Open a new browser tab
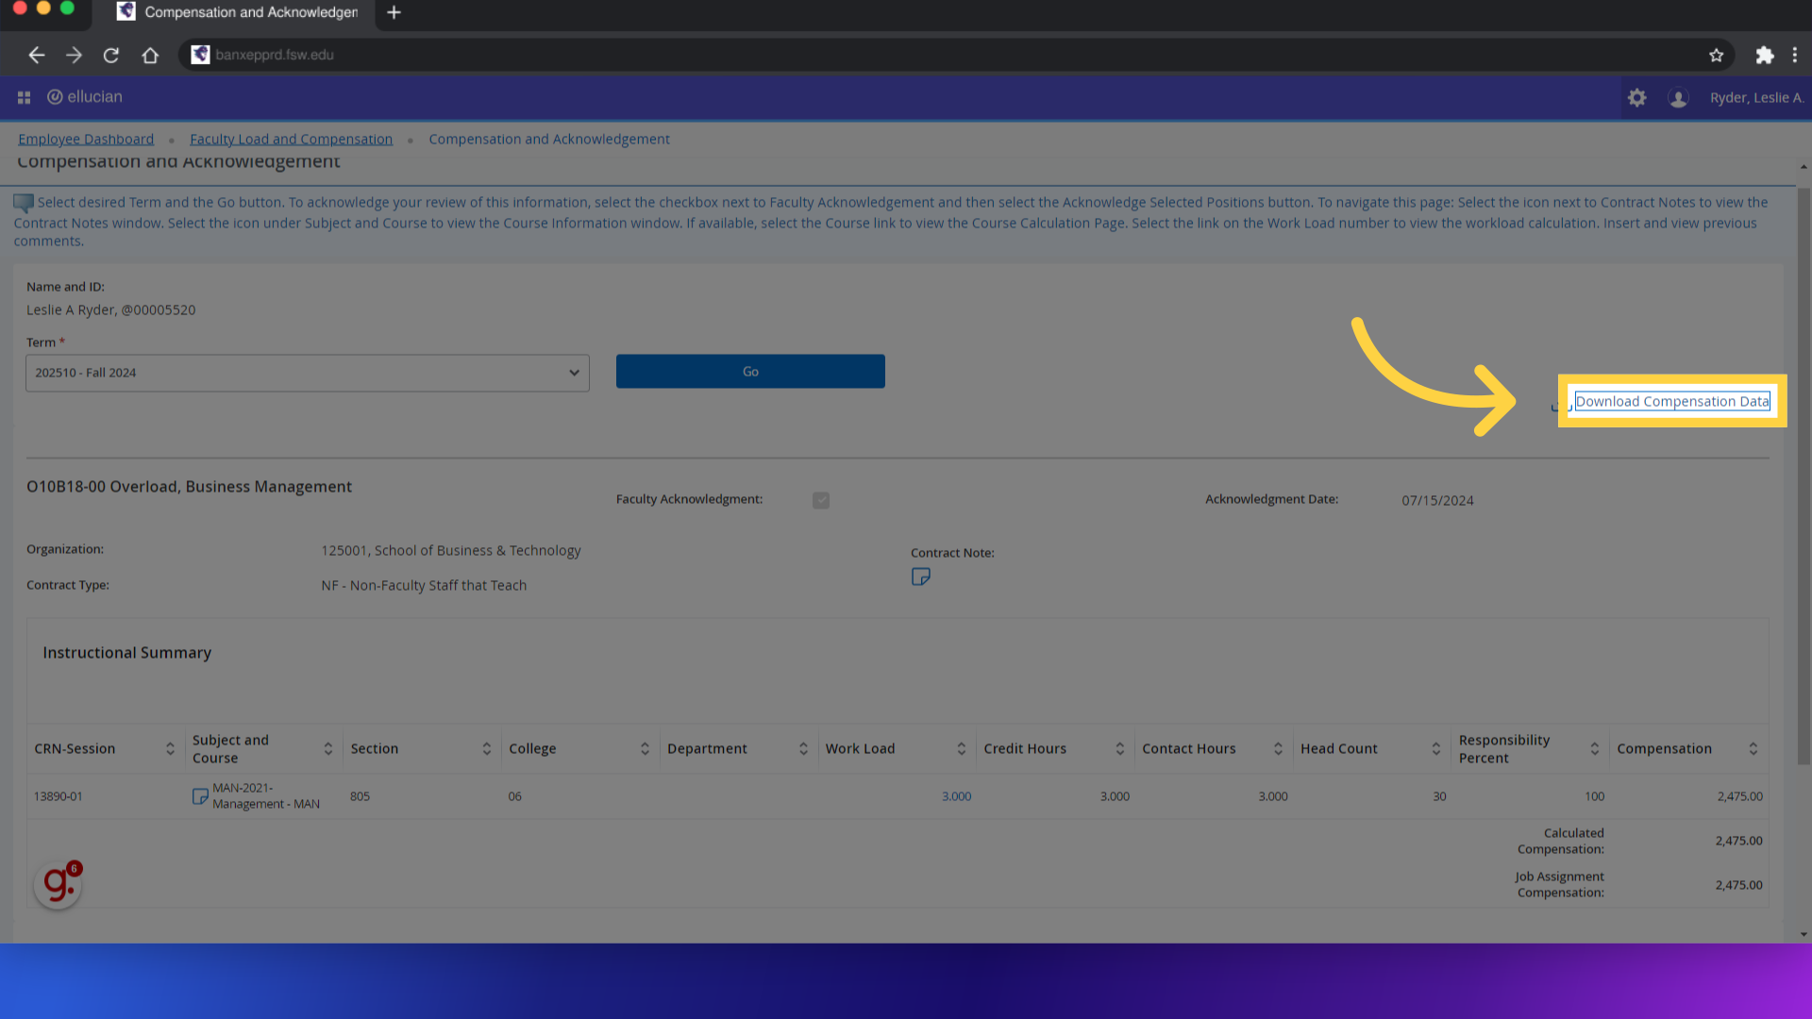Viewport: 1812px width, 1019px height. pos(394,12)
